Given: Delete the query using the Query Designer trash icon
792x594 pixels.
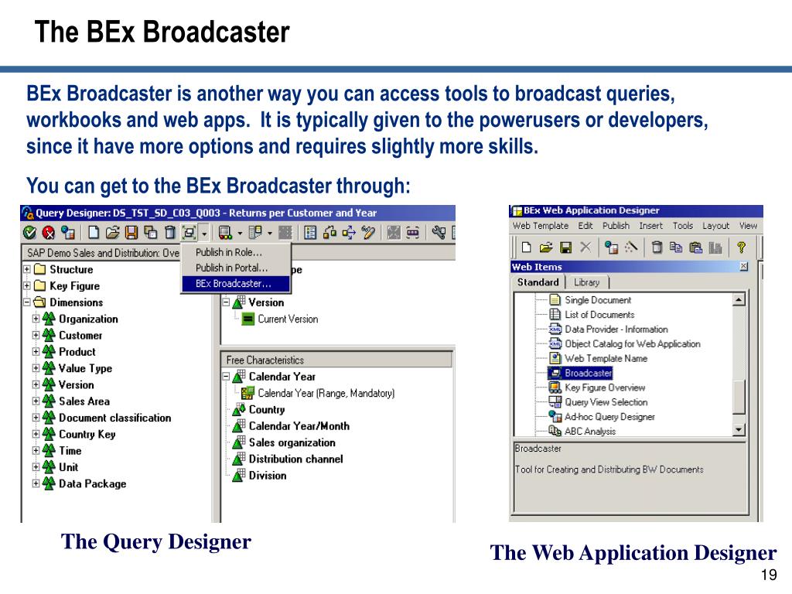Looking at the screenshot, I should [170, 232].
